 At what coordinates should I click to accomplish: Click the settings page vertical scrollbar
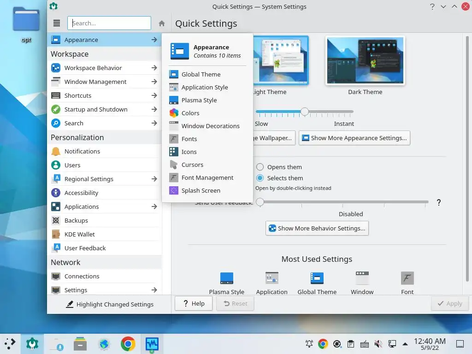coord(467,159)
